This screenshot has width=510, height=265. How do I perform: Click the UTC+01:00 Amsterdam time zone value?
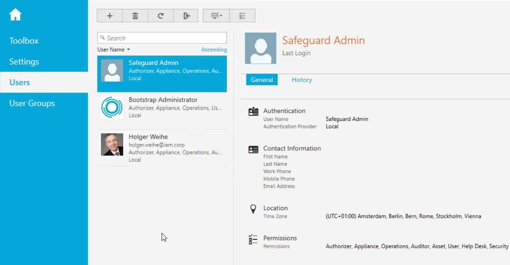[403, 216]
